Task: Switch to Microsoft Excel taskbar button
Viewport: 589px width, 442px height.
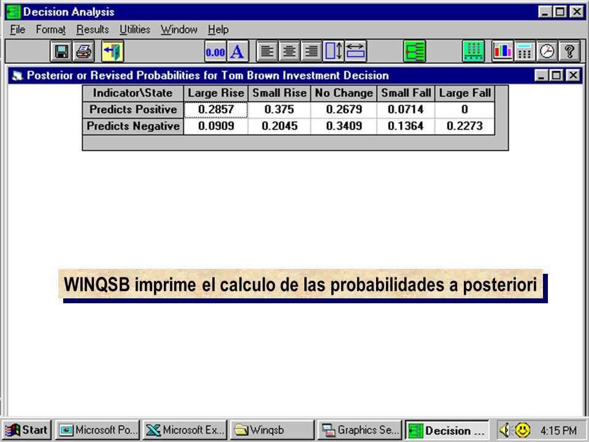Action: click(x=185, y=430)
